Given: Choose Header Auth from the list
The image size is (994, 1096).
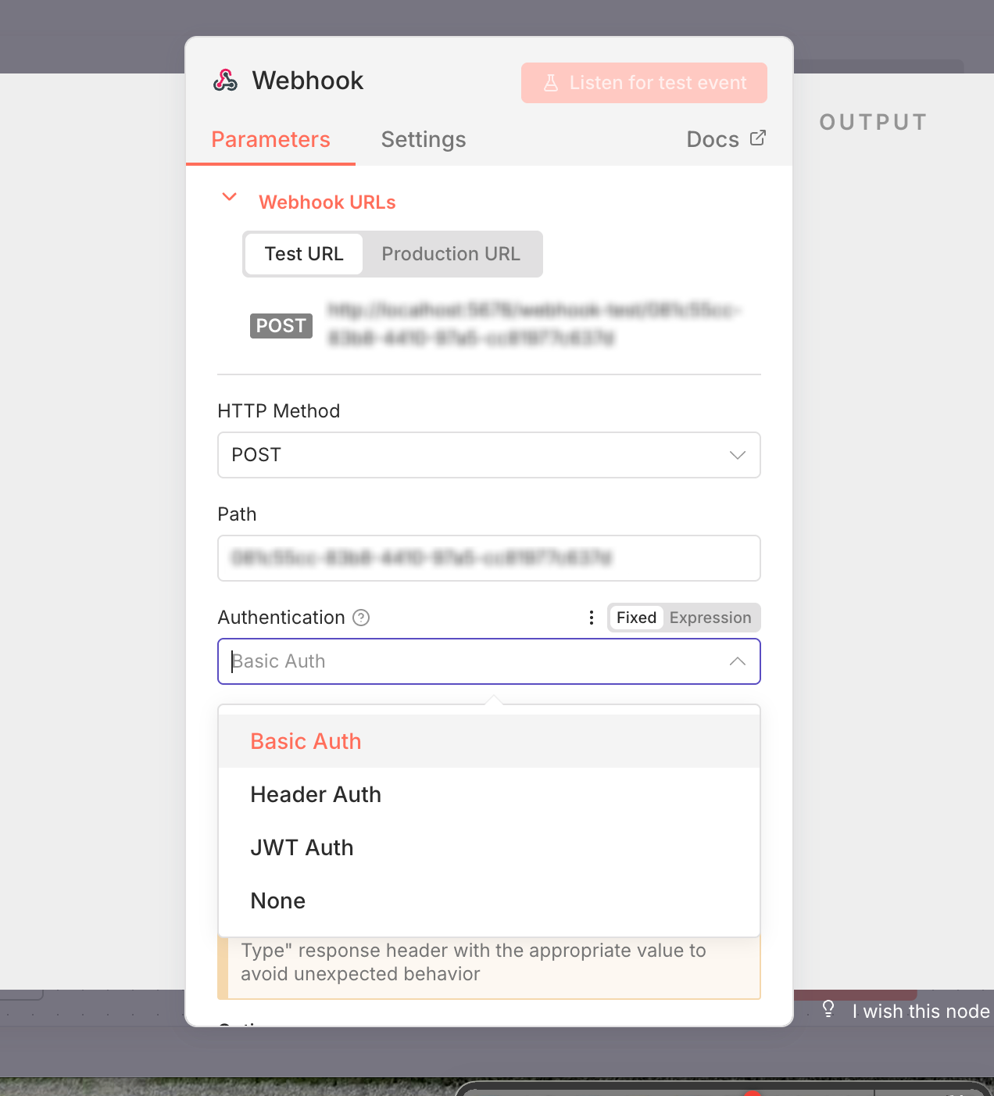Looking at the screenshot, I should (x=316, y=794).
